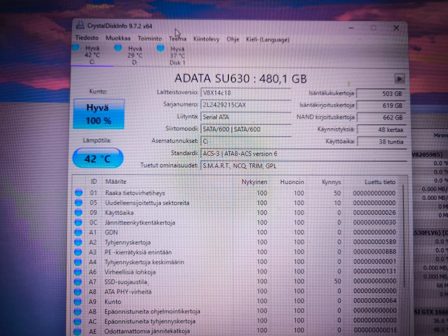Click the blue status icon of row 05
The image size is (448, 336).
[x=78, y=203]
